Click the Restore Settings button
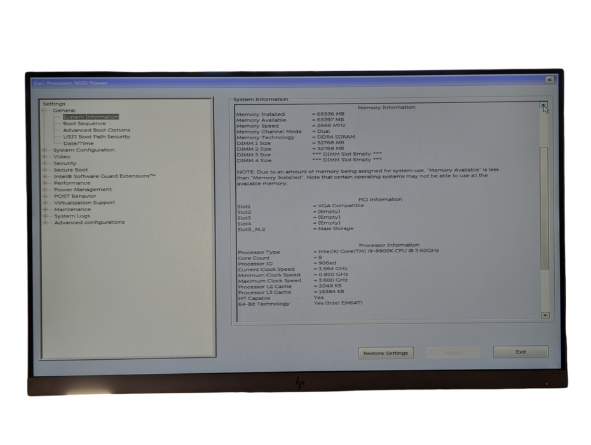Screen dimensions: 591x445 (x=385, y=353)
